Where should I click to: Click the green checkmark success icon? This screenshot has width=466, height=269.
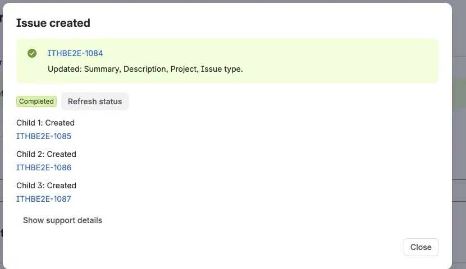click(x=32, y=53)
